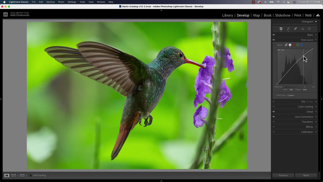The height and width of the screenshot is (182, 323).
Task: Select the before/after Y|Y view button
Action: click(22, 175)
